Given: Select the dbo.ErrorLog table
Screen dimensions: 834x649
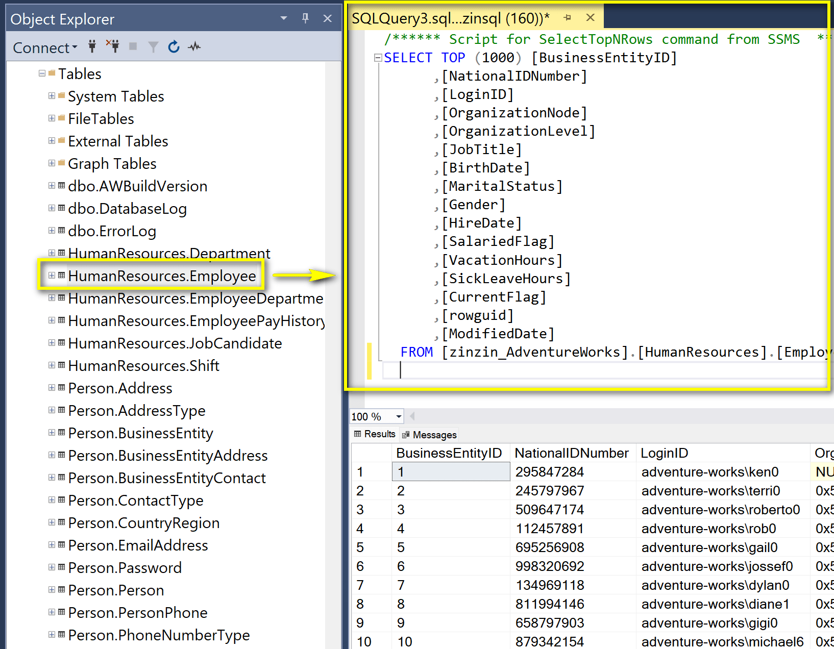Looking at the screenshot, I should point(112,231).
